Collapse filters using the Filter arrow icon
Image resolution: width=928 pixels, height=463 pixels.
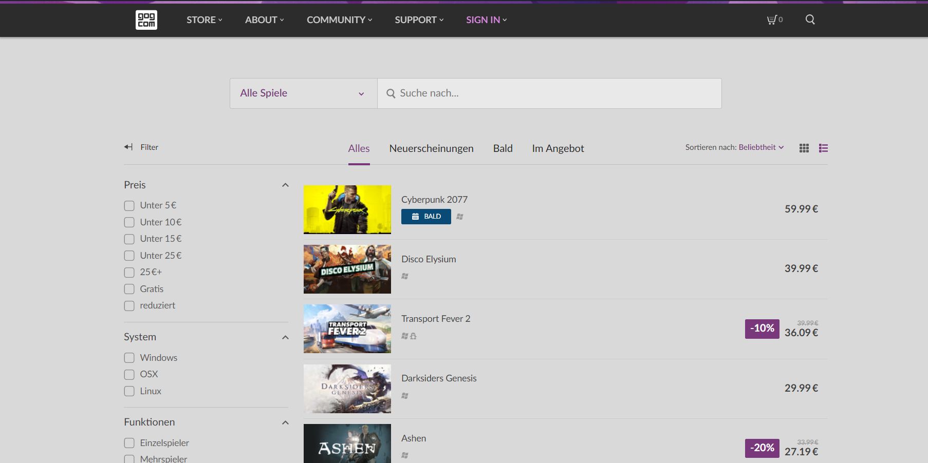point(128,147)
